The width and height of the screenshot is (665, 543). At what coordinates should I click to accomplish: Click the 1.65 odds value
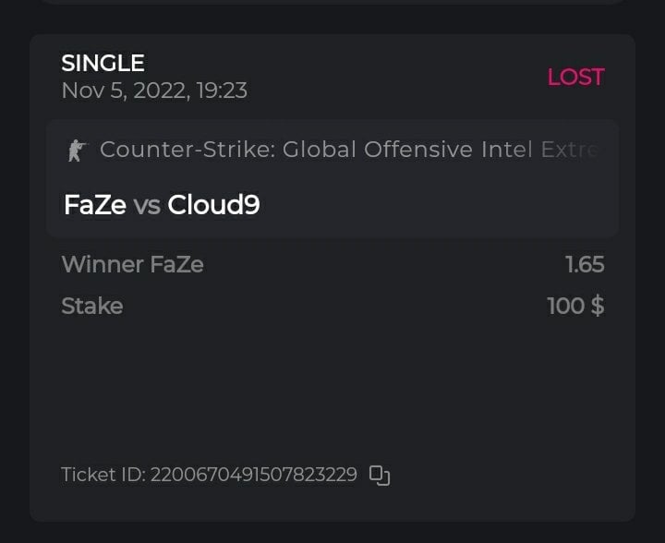(x=585, y=265)
